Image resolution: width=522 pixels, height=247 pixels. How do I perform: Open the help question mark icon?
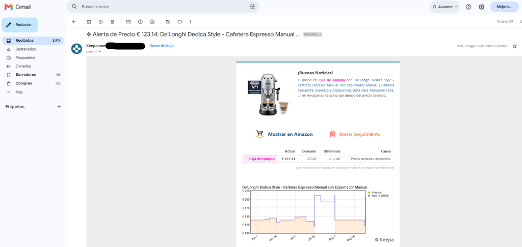[468, 7]
